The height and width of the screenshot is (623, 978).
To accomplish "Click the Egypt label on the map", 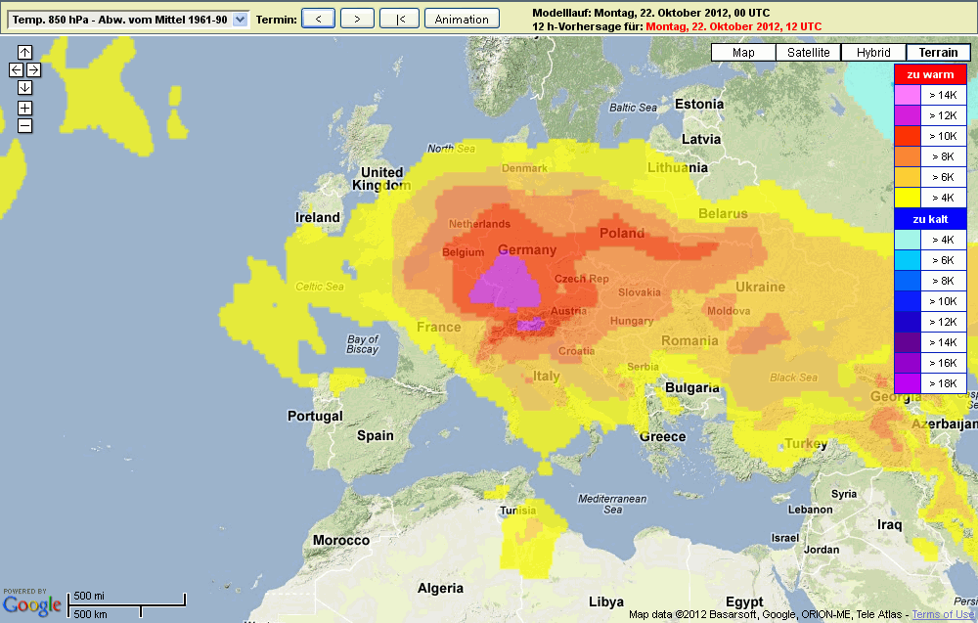I will [x=744, y=601].
